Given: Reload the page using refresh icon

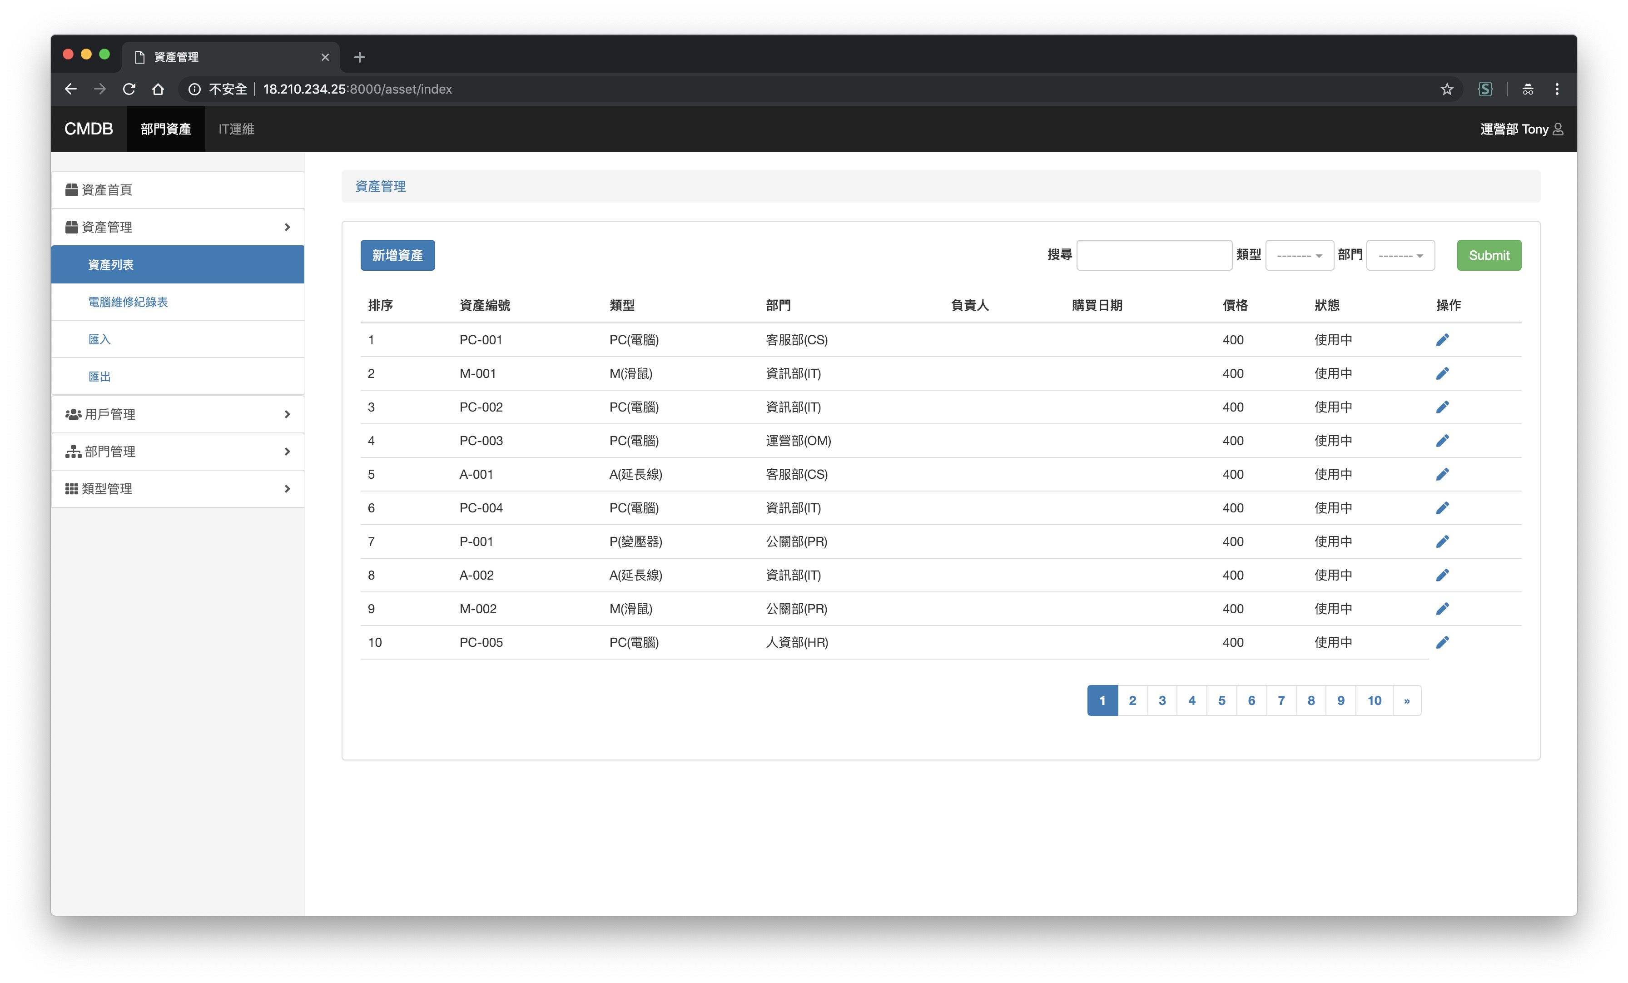Looking at the screenshot, I should coord(129,89).
